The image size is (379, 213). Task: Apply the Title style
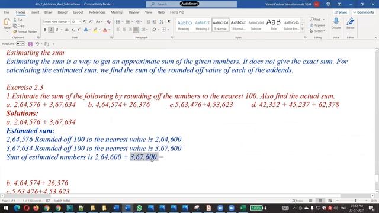tap(274, 25)
